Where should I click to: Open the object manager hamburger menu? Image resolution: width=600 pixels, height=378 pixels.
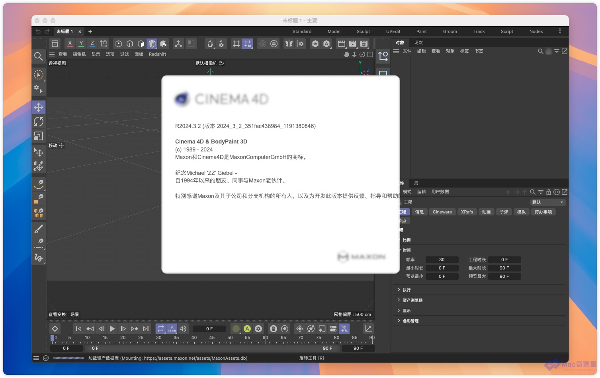(x=396, y=51)
